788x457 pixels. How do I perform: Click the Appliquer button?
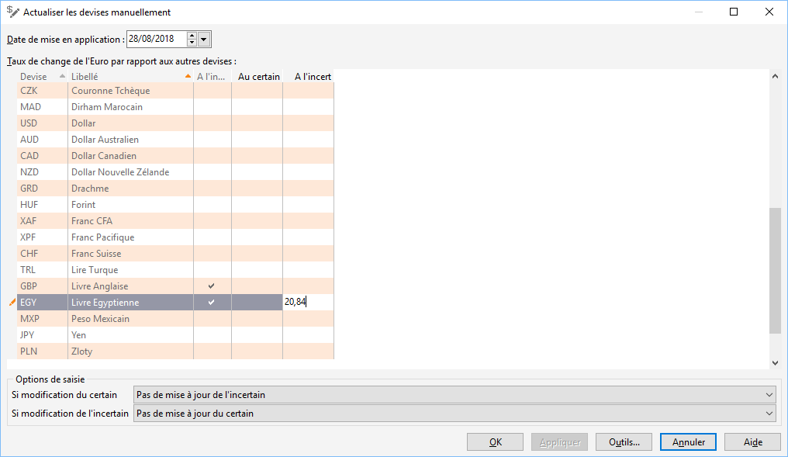tap(559, 442)
